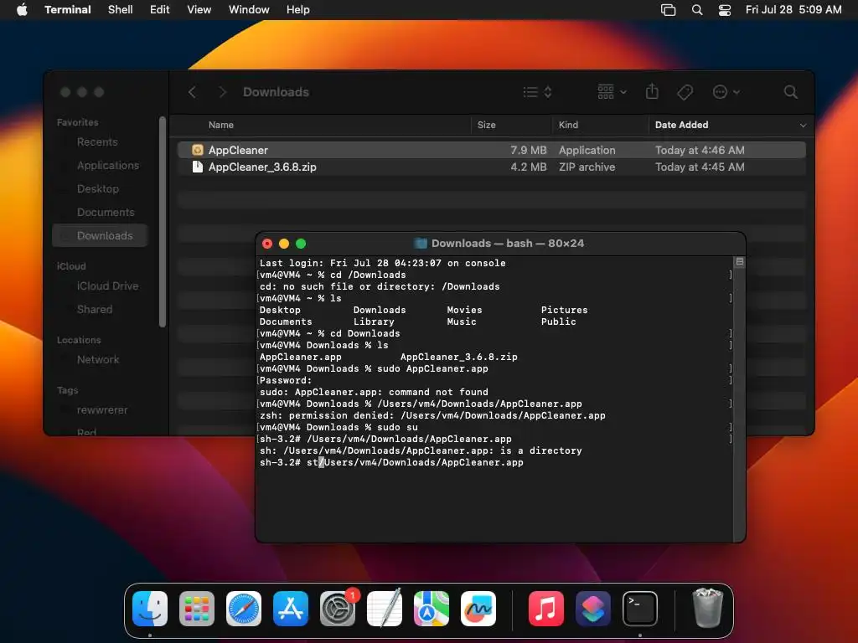858x643 pixels.
Task: Select Recents in Finder sidebar
Action: coord(97,142)
